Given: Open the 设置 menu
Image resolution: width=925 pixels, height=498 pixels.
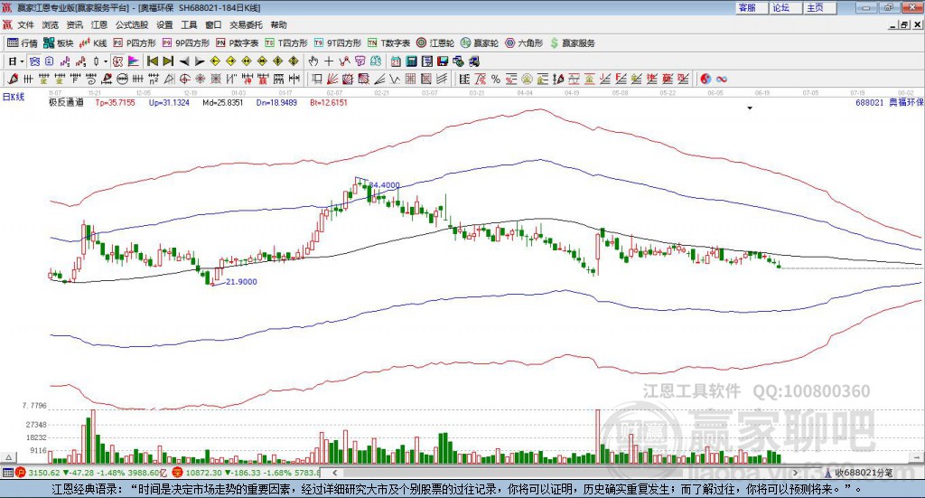Looking at the screenshot, I should click(x=164, y=24).
